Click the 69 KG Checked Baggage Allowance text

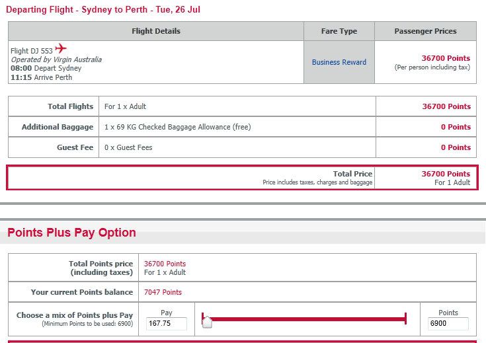[178, 127]
